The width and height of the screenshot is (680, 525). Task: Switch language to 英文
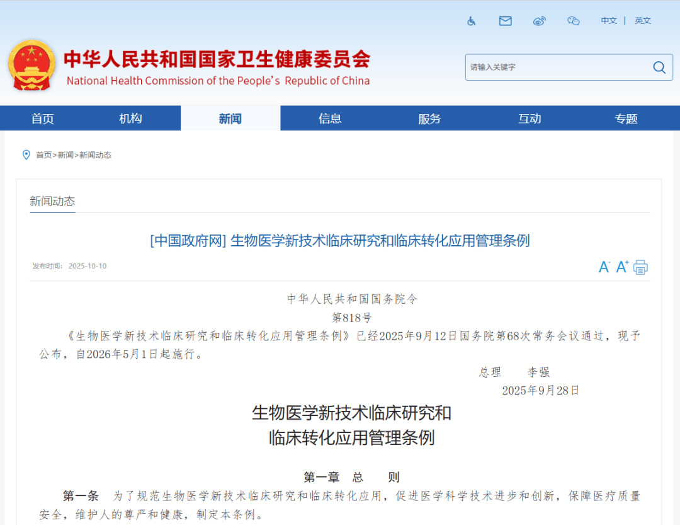pyautogui.click(x=643, y=21)
